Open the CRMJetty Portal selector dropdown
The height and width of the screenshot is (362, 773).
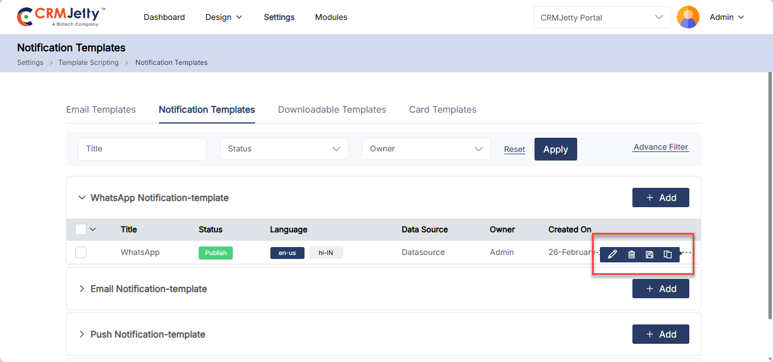(602, 18)
